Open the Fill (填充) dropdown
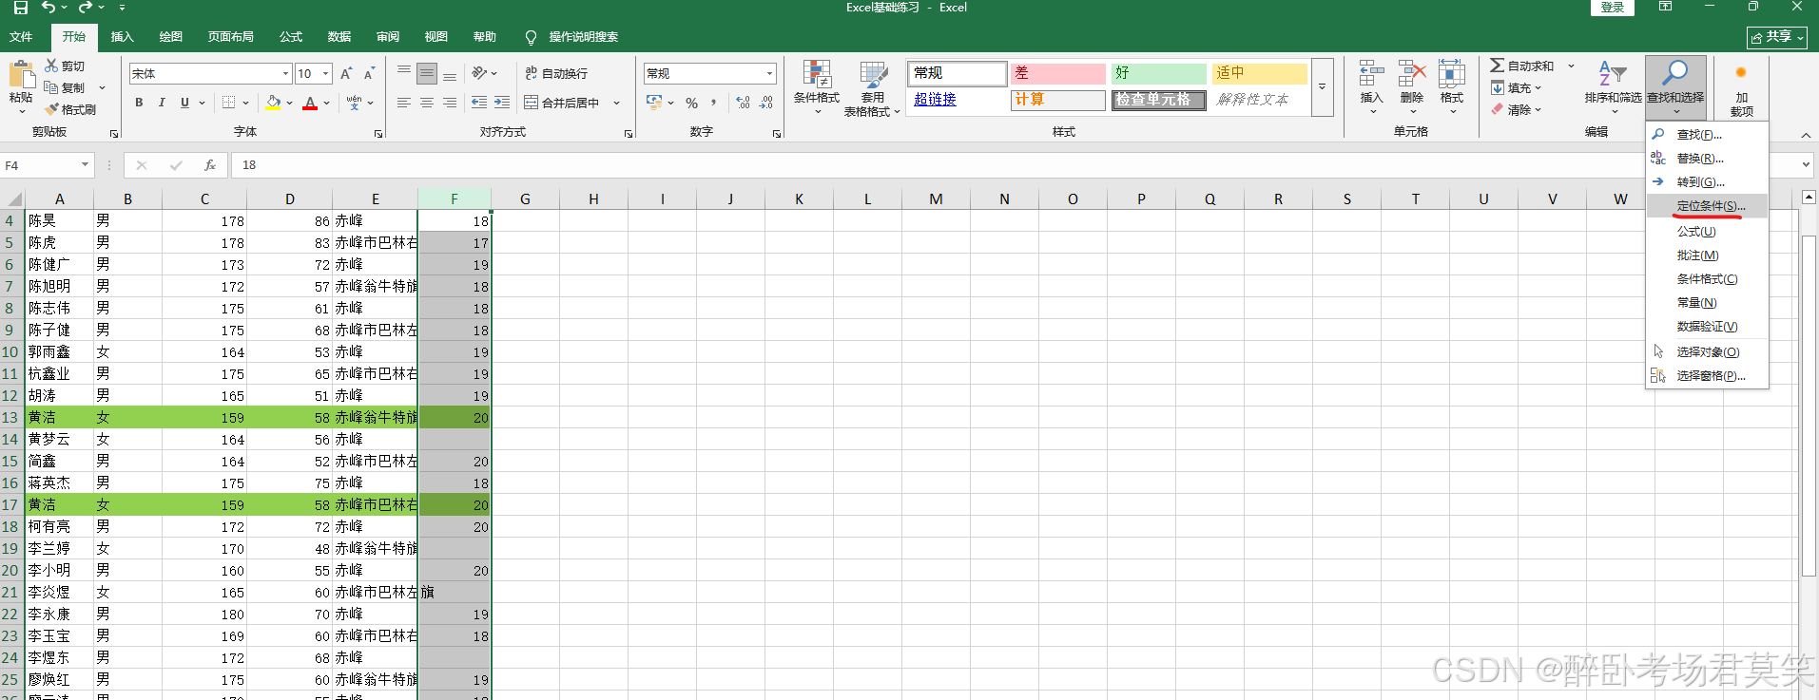This screenshot has width=1819, height=700. click(1516, 87)
